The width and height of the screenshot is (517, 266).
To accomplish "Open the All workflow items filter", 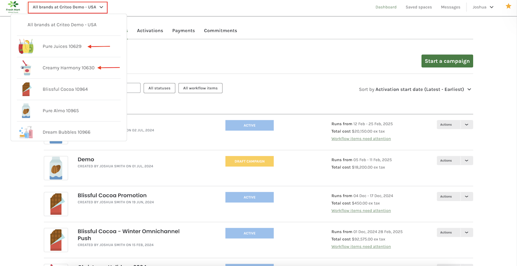I will 200,88.
